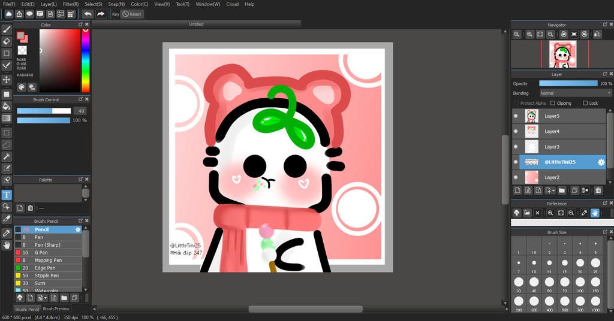Click the Undo arrow in toolbar
This screenshot has width=614, height=321.
pyautogui.click(x=88, y=14)
